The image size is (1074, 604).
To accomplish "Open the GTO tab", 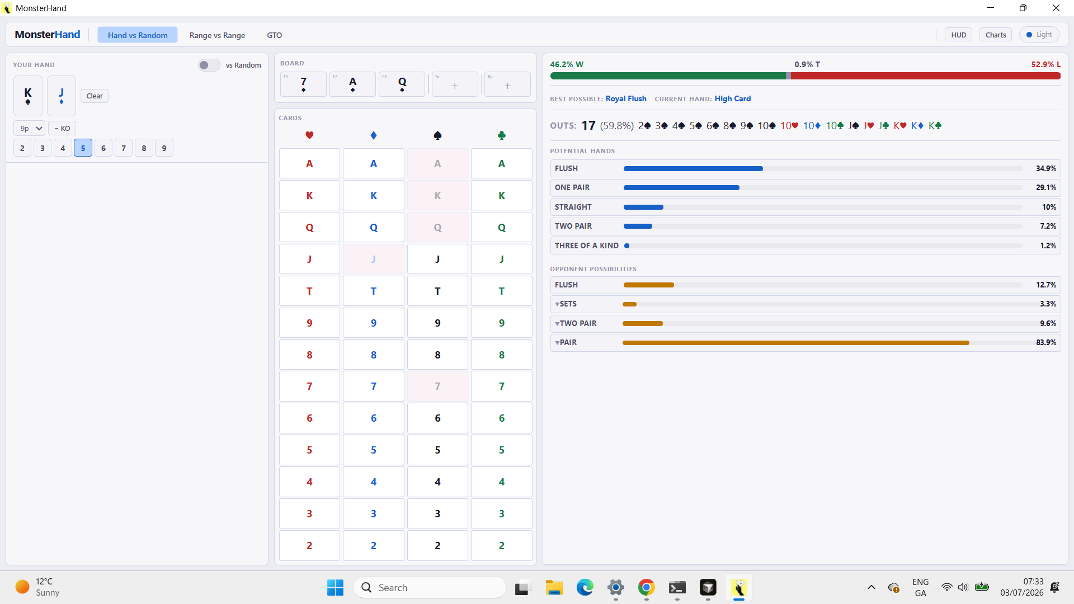I will 274,35.
